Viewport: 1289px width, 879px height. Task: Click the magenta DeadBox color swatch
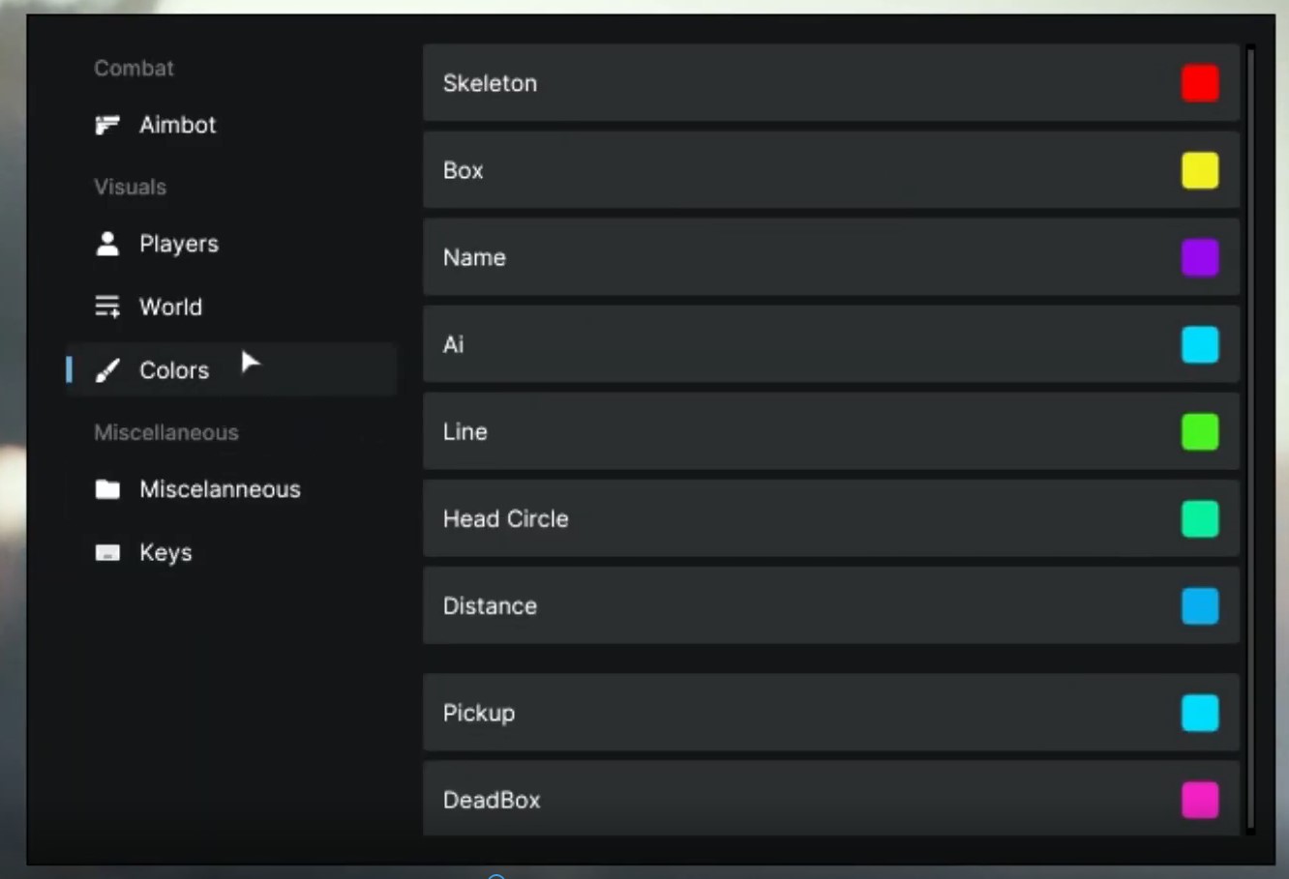click(1200, 800)
